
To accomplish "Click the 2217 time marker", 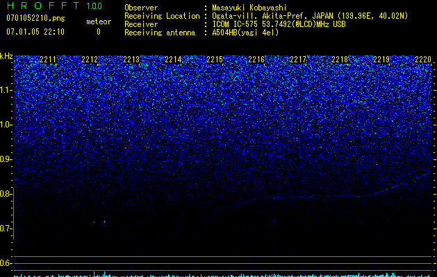I will pyautogui.click(x=298, y=60).
